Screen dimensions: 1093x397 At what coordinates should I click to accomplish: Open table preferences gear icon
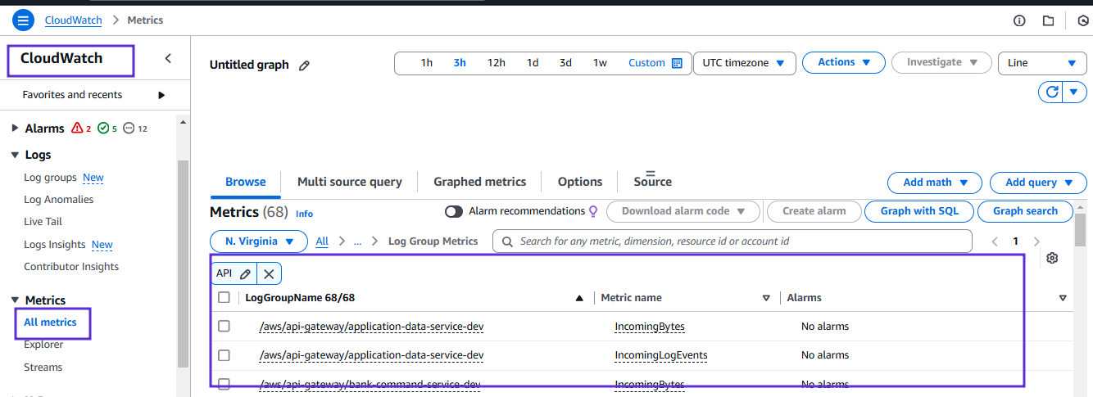click(x=1052, y=258)
